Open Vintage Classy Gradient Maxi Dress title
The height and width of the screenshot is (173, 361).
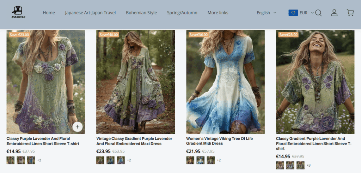pyautogui.click(x=134, y=141)
